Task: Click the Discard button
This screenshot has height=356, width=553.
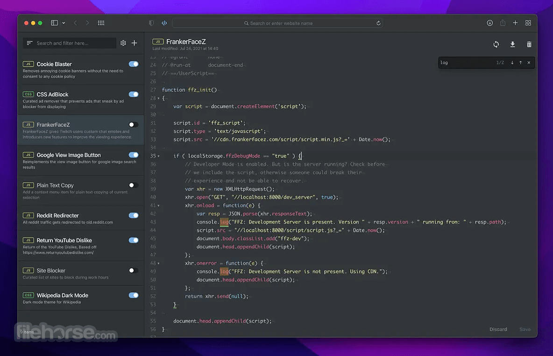Action: (498, 329)
